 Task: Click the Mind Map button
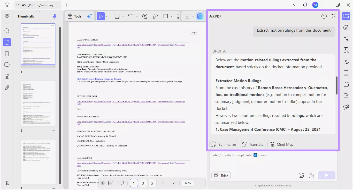(x=281, y=144)
